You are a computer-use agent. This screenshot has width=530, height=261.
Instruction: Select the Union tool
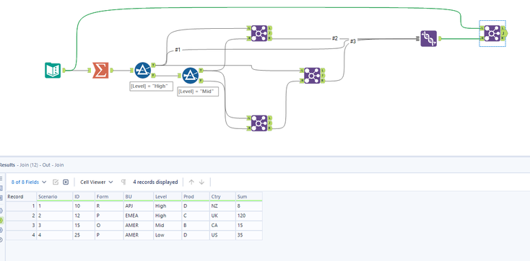tap(429, 38)
